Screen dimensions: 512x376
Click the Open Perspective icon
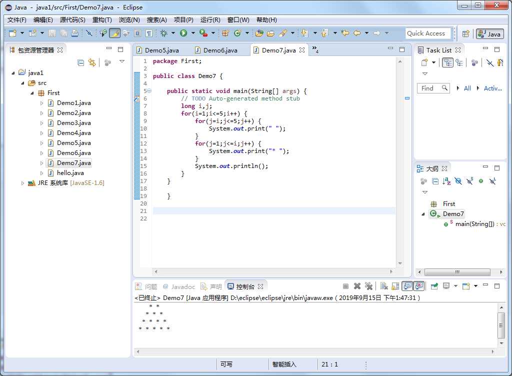[466, 33]
